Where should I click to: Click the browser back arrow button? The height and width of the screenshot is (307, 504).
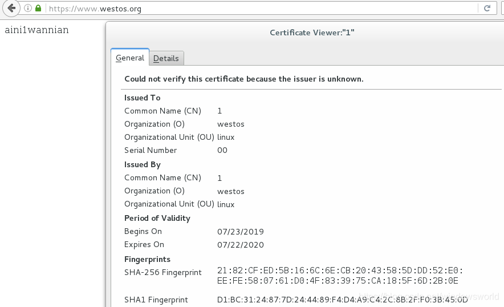click(x=11, y=8)
